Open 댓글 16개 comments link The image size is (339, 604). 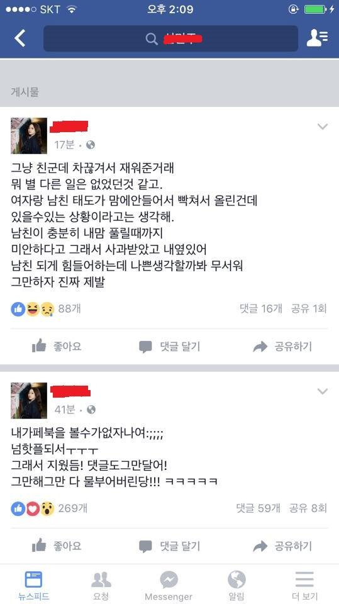click(x=261, y=308)
